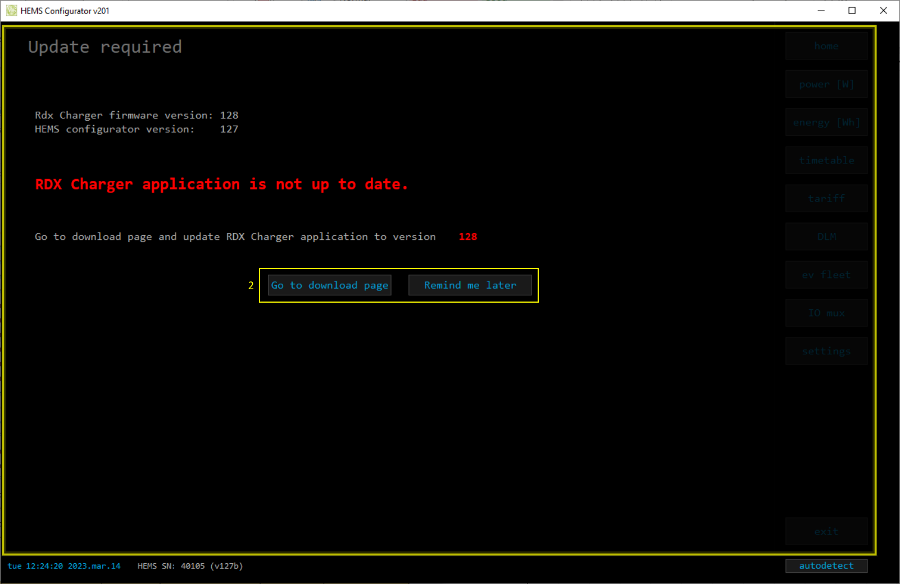This screenshot has height=584, width=900.
Task: Select the timetable sidebar button
Action: pos(826,161)
